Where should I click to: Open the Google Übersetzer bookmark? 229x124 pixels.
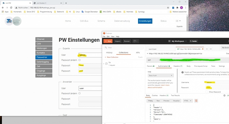[x=90, y=12]
